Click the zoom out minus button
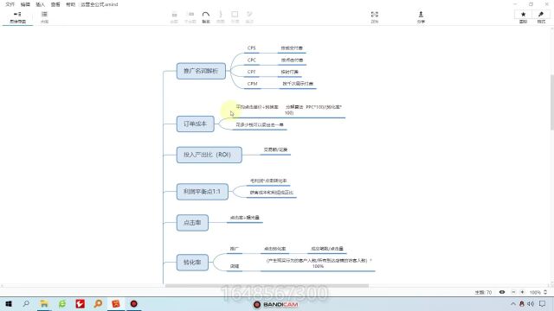Image resolution: width=554 pixels, height=311 pixels. pyautogui.click(x=513, y=292)
